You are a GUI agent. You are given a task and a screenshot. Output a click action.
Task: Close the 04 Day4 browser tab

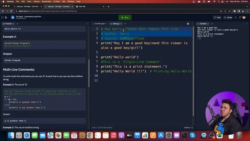41,7
